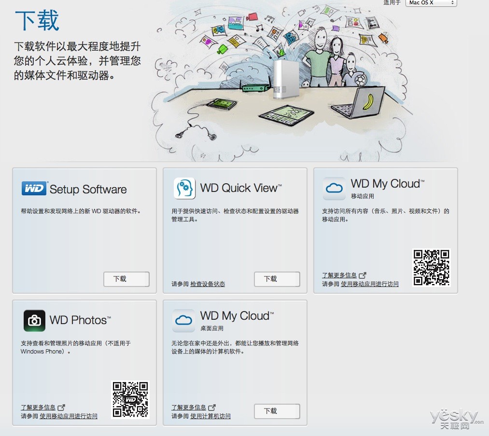The width and height of the screenshot is (489, 436).
Task: Click external-link icon in WD My Cloud 桌面应用 card
Action: (212, 408)
